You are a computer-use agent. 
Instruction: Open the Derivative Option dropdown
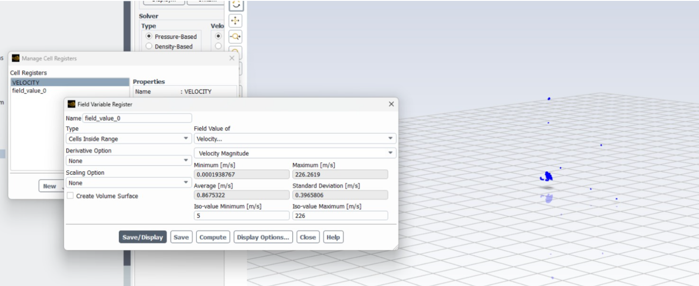pos(129,161)
